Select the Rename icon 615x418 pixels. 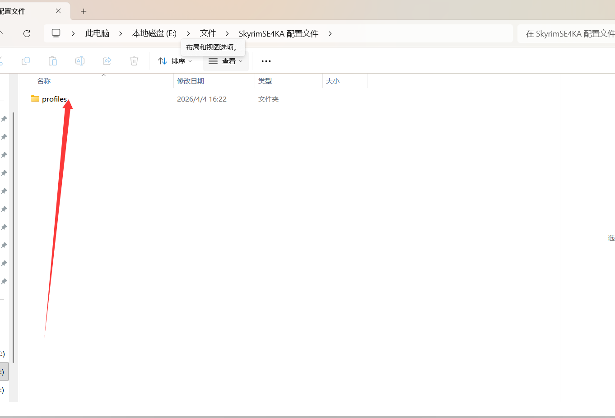[79, 61]
